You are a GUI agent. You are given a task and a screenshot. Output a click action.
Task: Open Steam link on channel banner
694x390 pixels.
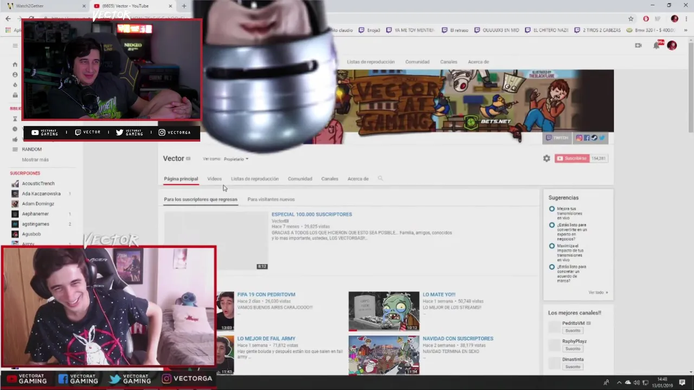coord(594,138)
